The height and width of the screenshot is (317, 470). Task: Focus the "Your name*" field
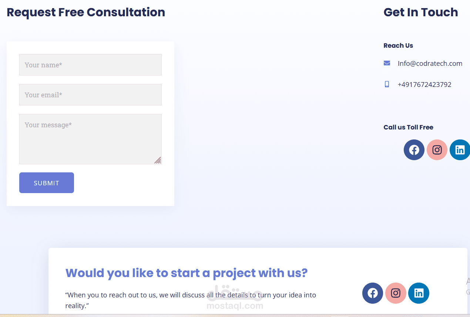[90, 65]
